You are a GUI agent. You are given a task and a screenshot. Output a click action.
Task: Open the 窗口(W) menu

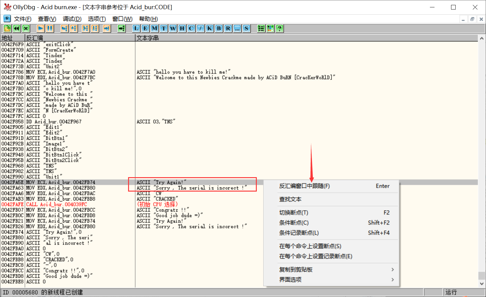click(122, 19)
